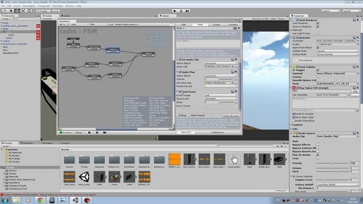The height and width of the screenshot is (204, 363).
Task: Select the Move tool in Unity toolbar
Action: click(x=11, y=11)
